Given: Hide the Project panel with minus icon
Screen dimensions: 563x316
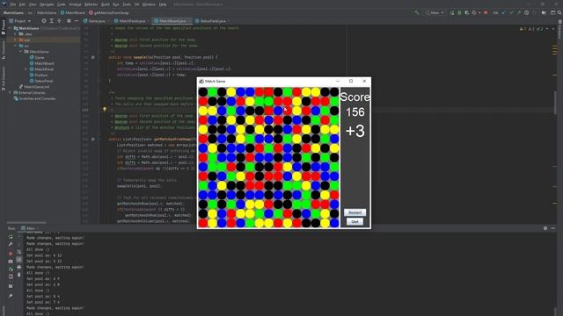Looking at the screenshot, I should 77,21.
